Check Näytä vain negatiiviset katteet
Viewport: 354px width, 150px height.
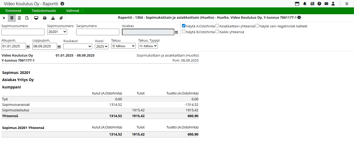pos(257,26)
